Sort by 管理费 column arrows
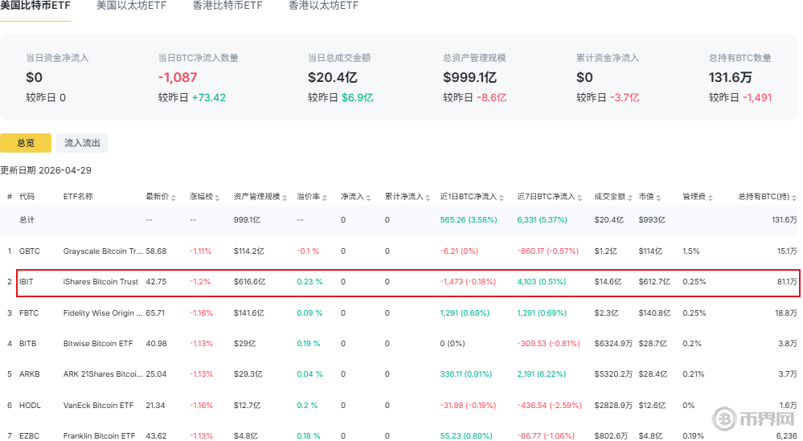 (x=710, y=197)
